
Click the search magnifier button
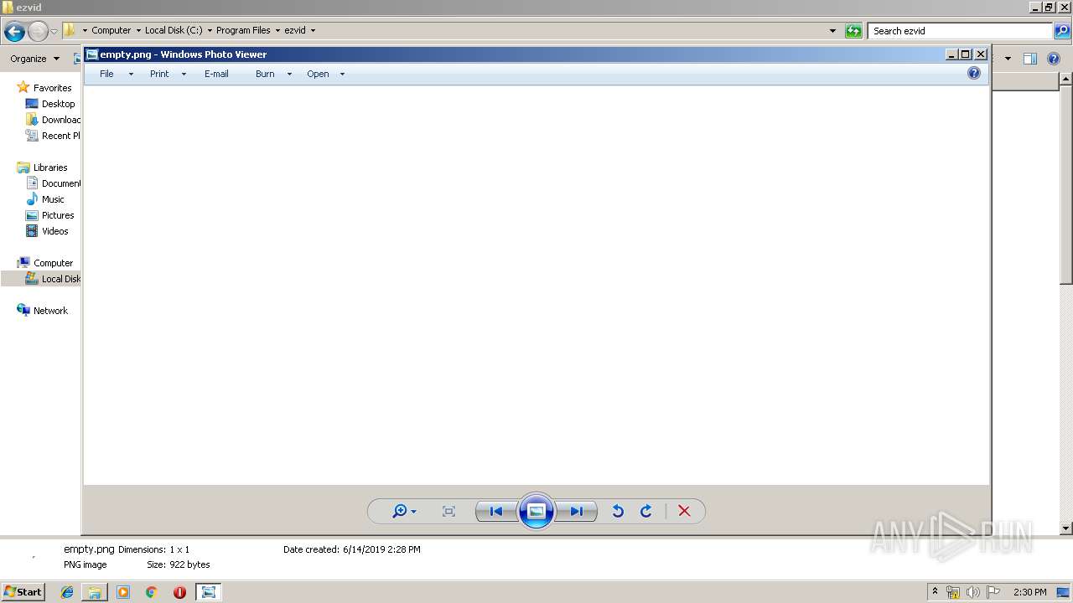[1061, 31]
